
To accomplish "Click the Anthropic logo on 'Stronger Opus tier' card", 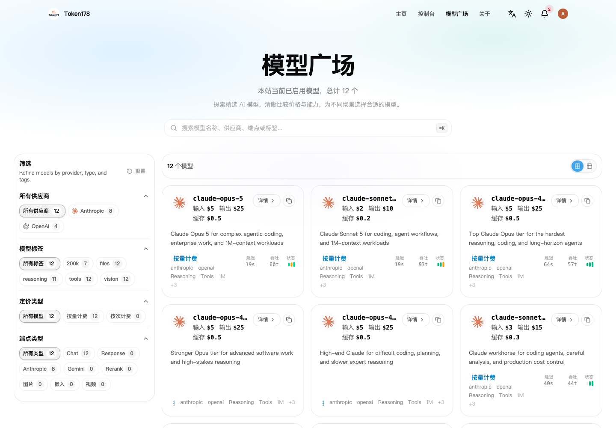I will click(179, 322).
